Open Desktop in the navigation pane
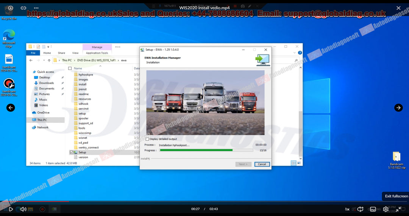This screenshot has width=409, height=216. (x=44, y=78)
